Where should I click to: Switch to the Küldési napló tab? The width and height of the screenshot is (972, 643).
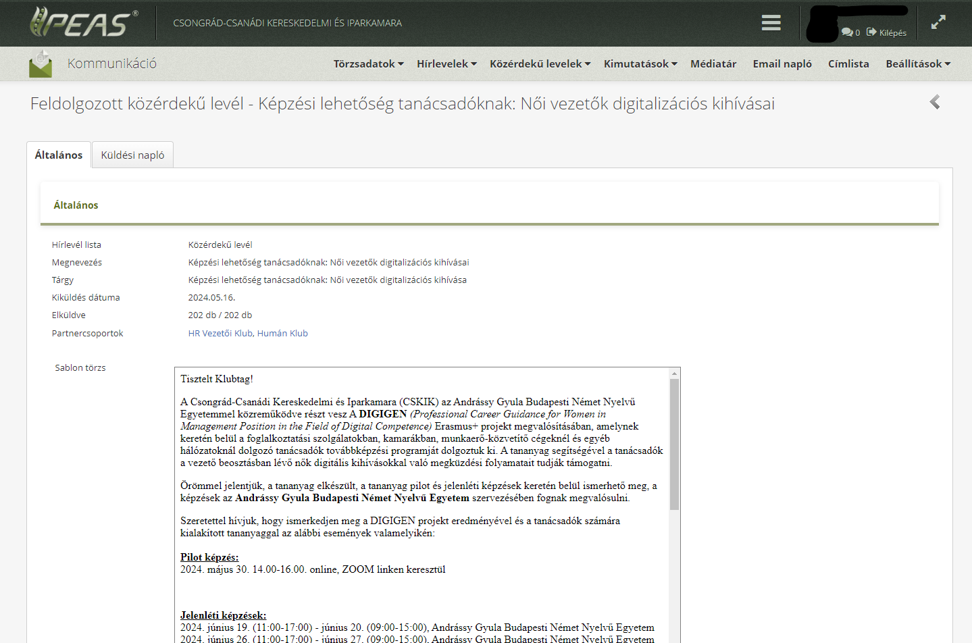tap(132, 155)
